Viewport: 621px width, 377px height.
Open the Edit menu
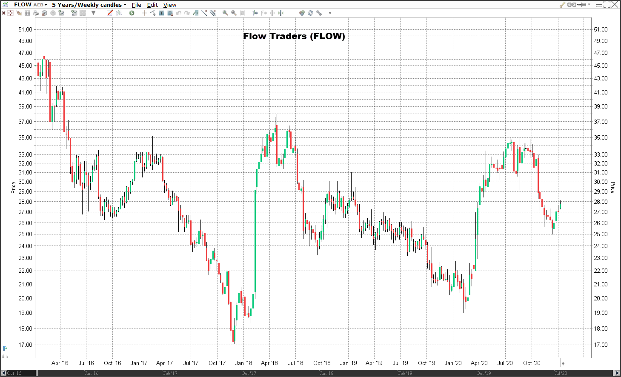point(152,5)
